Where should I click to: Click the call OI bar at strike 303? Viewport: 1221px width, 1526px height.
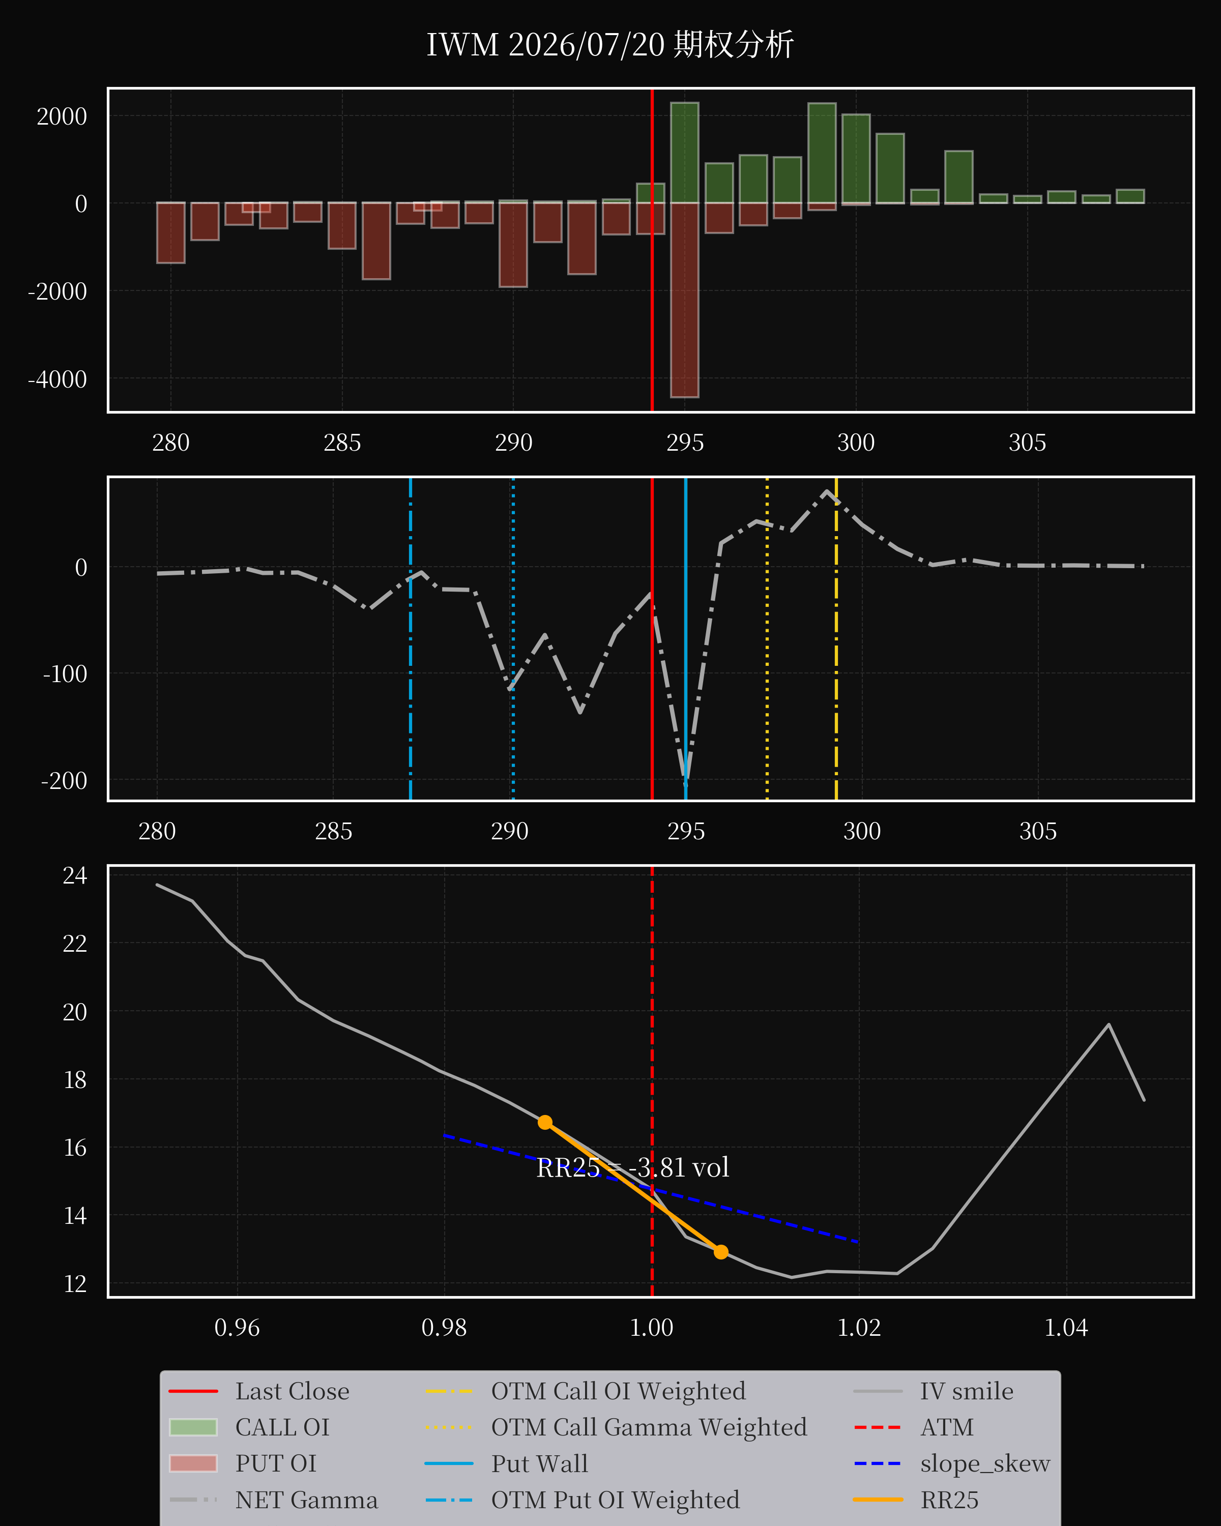point(958,177)
